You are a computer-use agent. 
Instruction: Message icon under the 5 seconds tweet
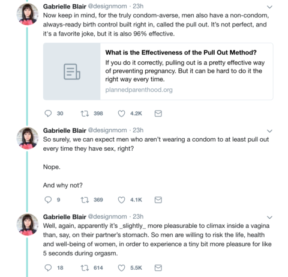coord(158,268)
